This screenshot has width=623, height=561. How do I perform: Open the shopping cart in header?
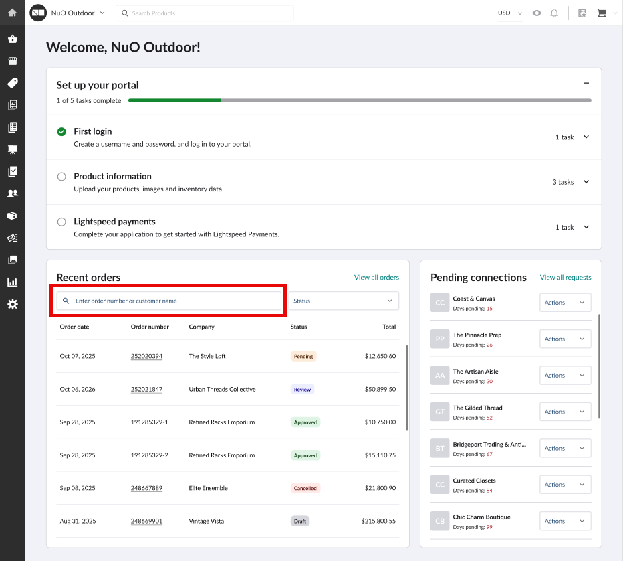602,13
